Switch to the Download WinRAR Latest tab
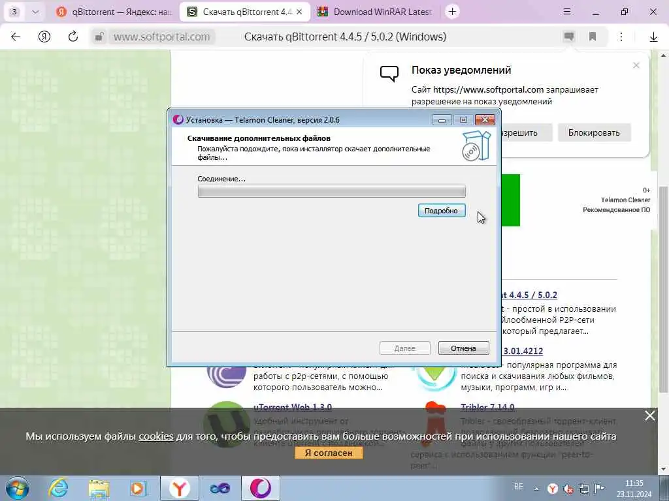Viewport: 669px width, 501px height. click(x=376, y=12)
